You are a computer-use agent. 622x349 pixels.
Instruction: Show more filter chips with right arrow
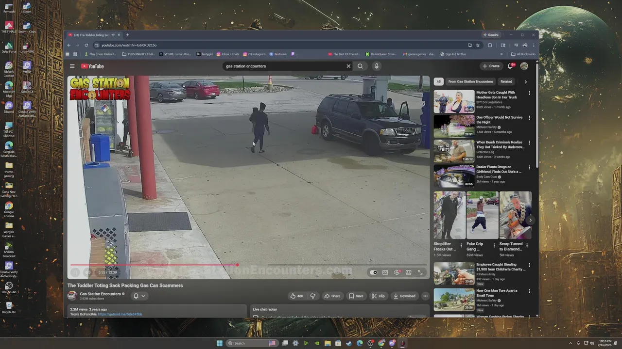(x=525, y=81)
